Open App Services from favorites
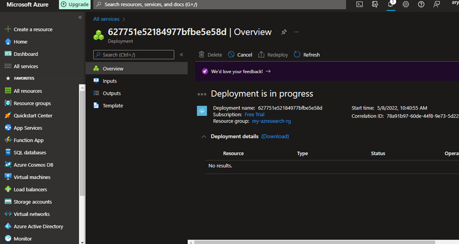 [23, 128]
